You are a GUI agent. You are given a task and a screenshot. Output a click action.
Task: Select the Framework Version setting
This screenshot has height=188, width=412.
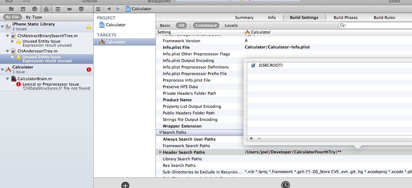click(x=181, y=41)
